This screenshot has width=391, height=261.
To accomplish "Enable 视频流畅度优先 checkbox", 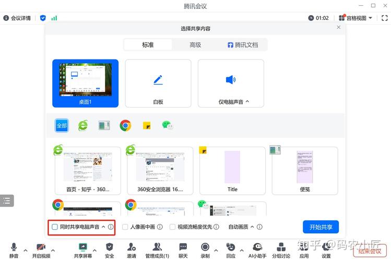I will [172, 227].
